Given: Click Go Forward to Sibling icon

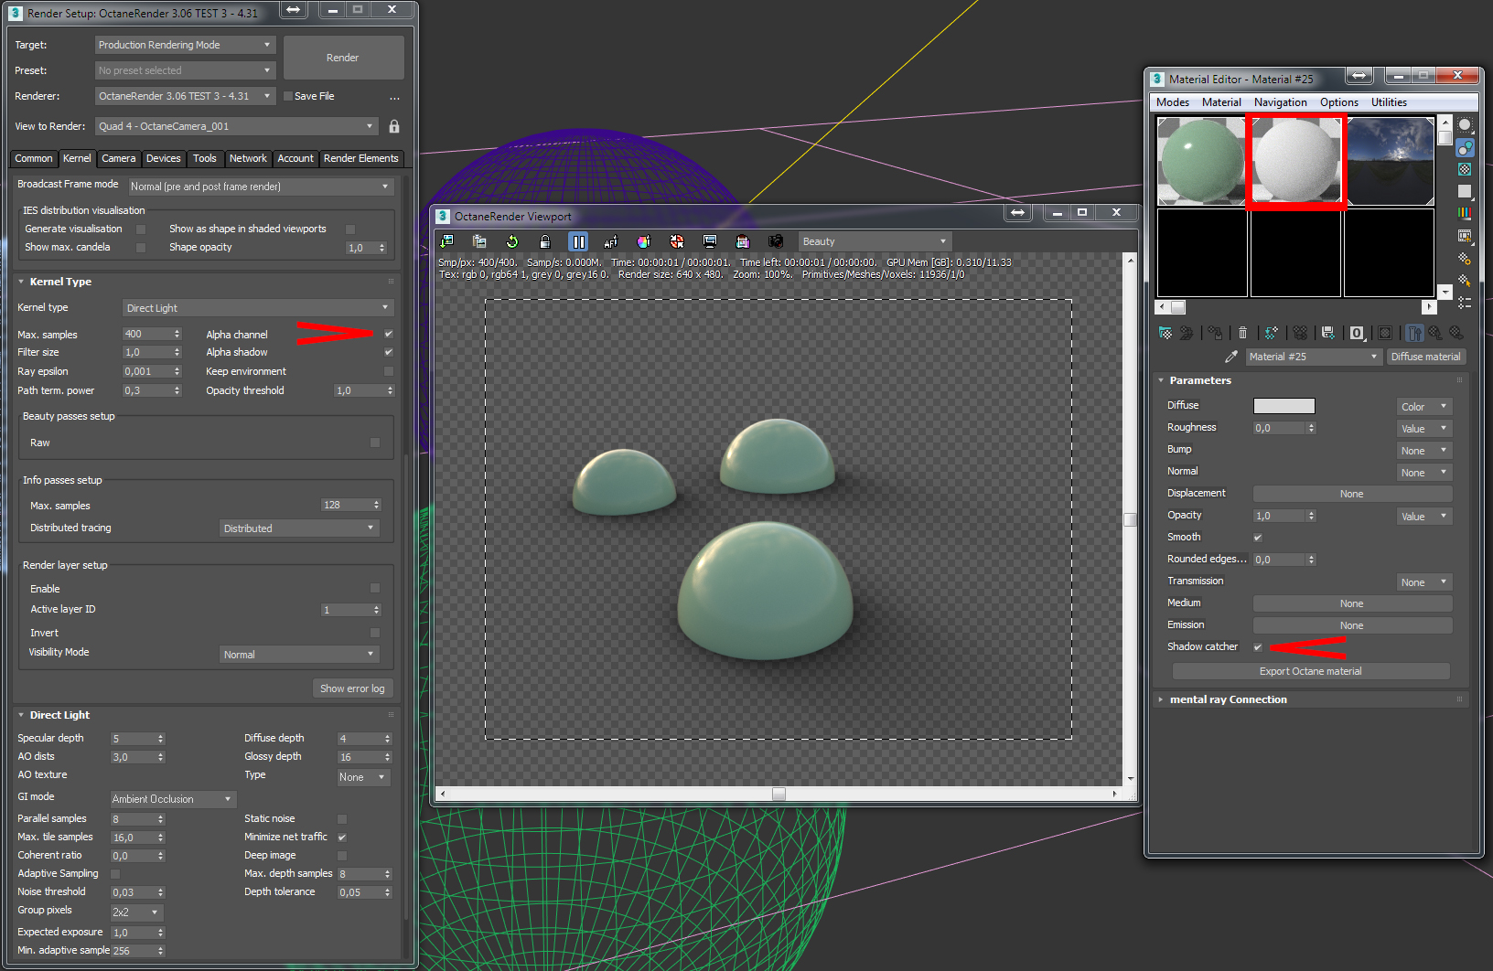Looking at the screenshot, I should (1456, 333).
